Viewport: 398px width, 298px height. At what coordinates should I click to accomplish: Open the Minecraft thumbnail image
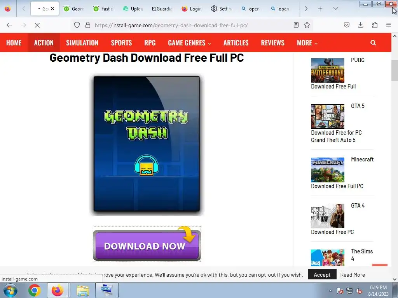[x=328, y=170]
